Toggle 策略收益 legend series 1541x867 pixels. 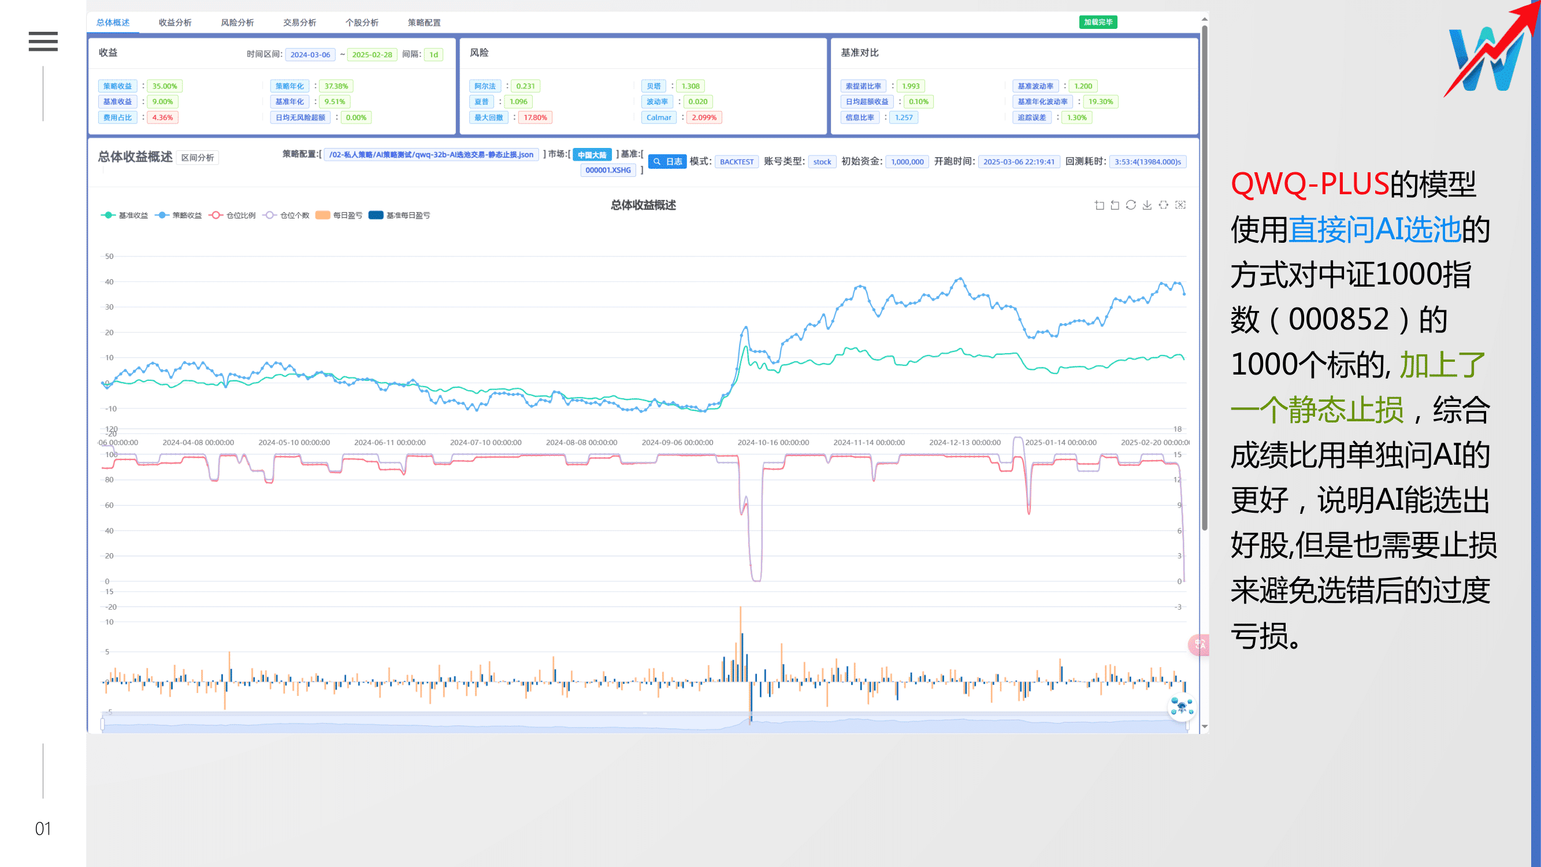point(179,216)
